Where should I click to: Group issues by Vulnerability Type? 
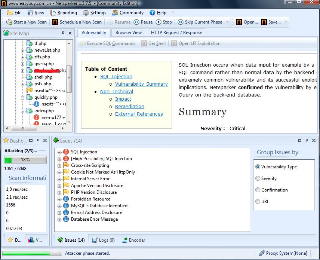(258, 166)
